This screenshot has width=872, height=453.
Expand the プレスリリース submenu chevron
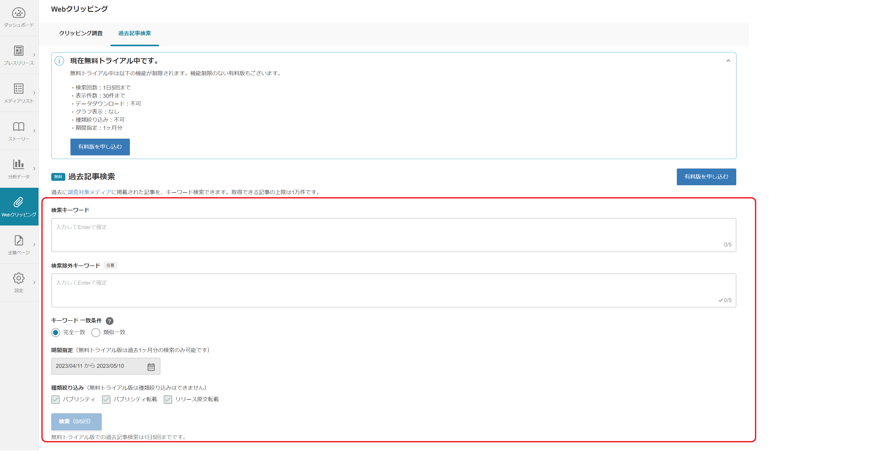pos(34,55)
